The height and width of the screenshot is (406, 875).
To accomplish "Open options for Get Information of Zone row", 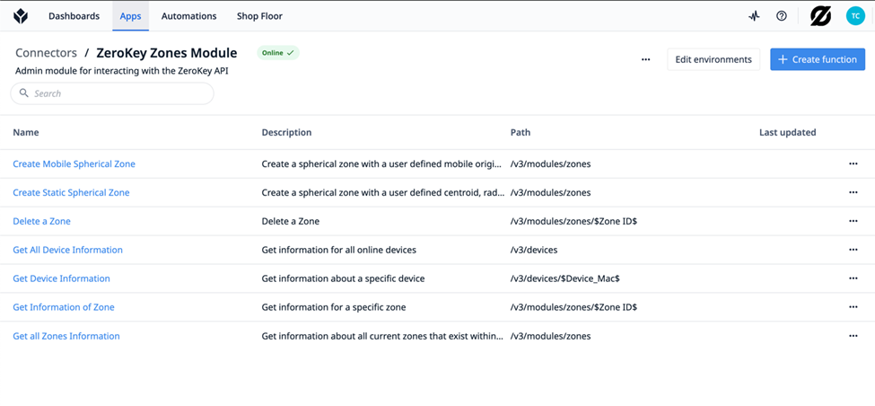I will click(853, 306).
